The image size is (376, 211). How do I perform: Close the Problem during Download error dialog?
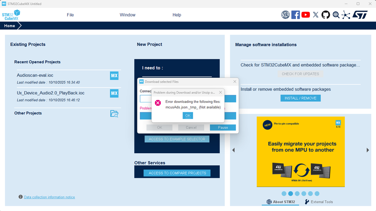[221, 92]
